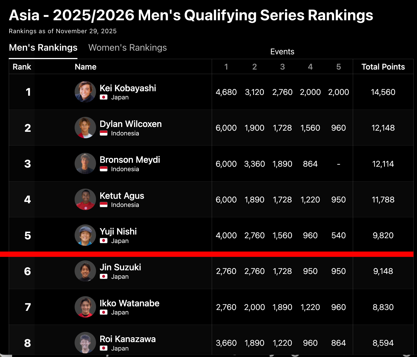Click Japan flag icon under Kei Kobayashi
The width and height of the screenshot is (417, 357).
[104, 97]
